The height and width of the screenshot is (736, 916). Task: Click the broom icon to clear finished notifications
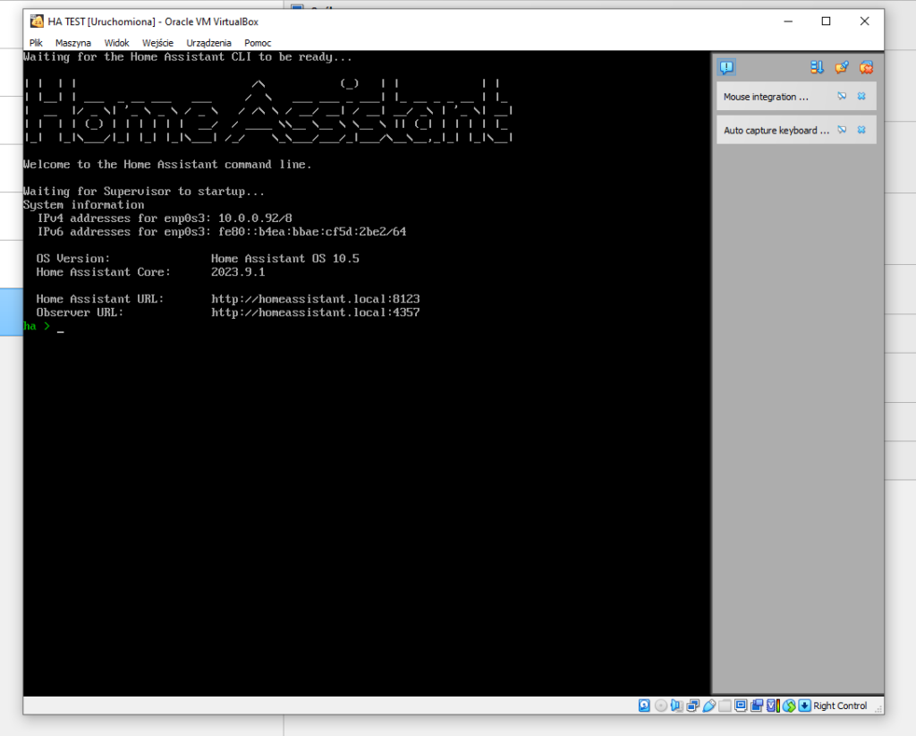pos(841,67)
